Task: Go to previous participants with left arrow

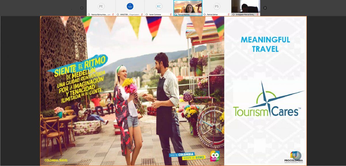Action: click(82, 8)
